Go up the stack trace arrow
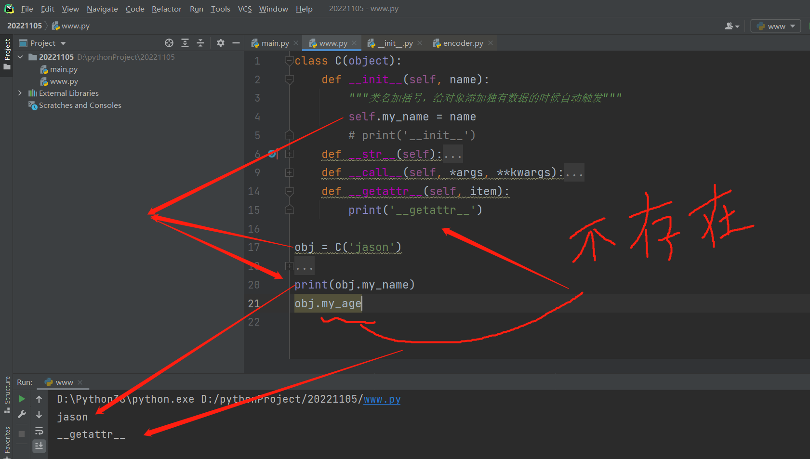 (x=39, y=399)
